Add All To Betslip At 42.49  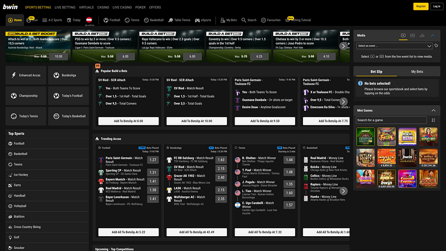197,232
